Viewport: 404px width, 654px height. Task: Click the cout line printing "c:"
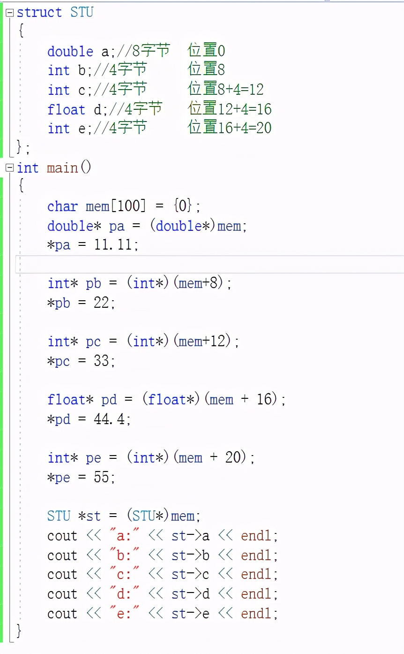point(163,575)
